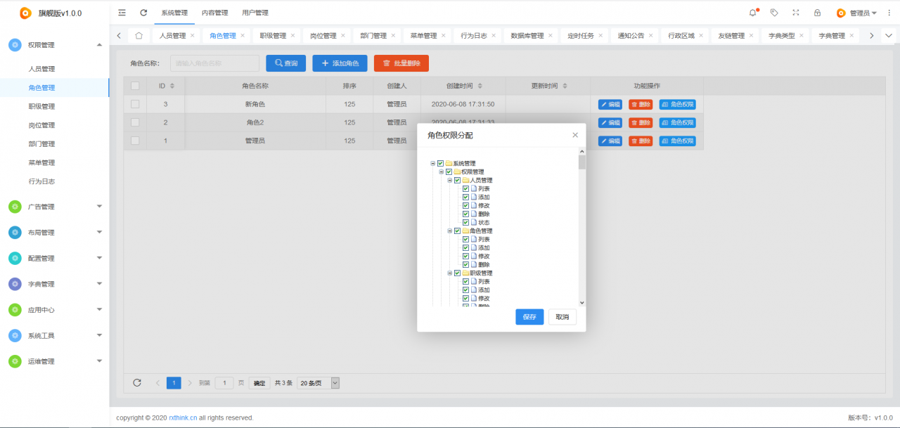Uncheck the 角色管理 tree node checkbox
The height and width of the screenshot is (428, 900).
point(458,231)
